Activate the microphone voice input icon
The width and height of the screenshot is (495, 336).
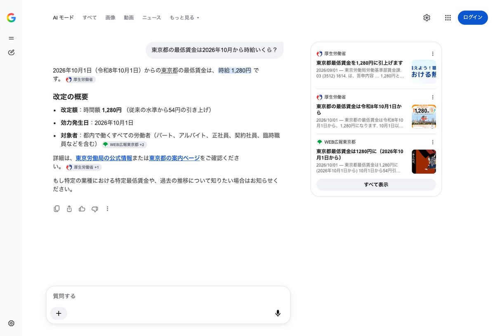point(278,313)
